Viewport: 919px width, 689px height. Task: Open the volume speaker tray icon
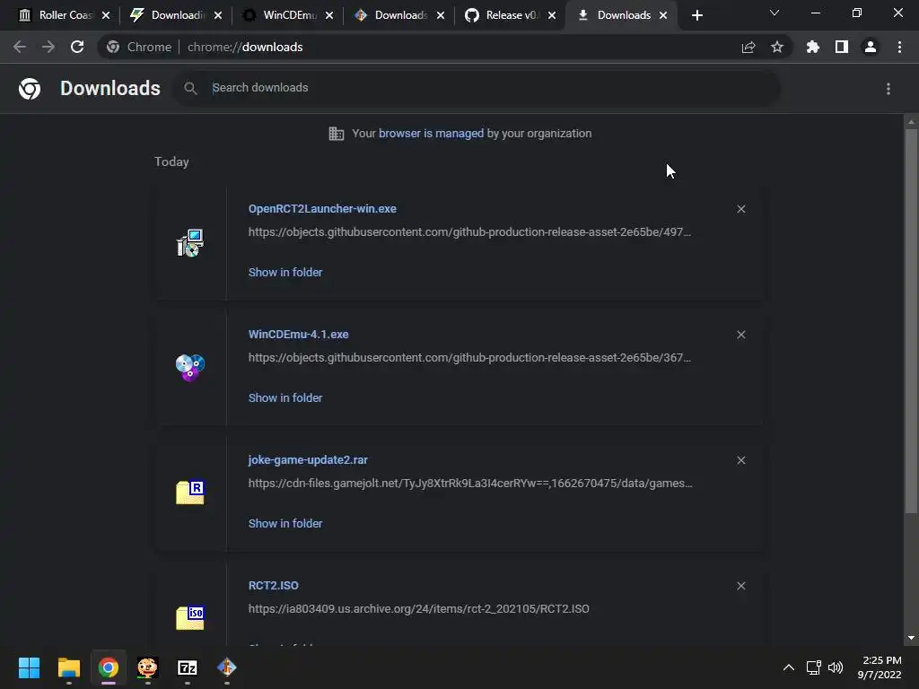pos(836,667)
